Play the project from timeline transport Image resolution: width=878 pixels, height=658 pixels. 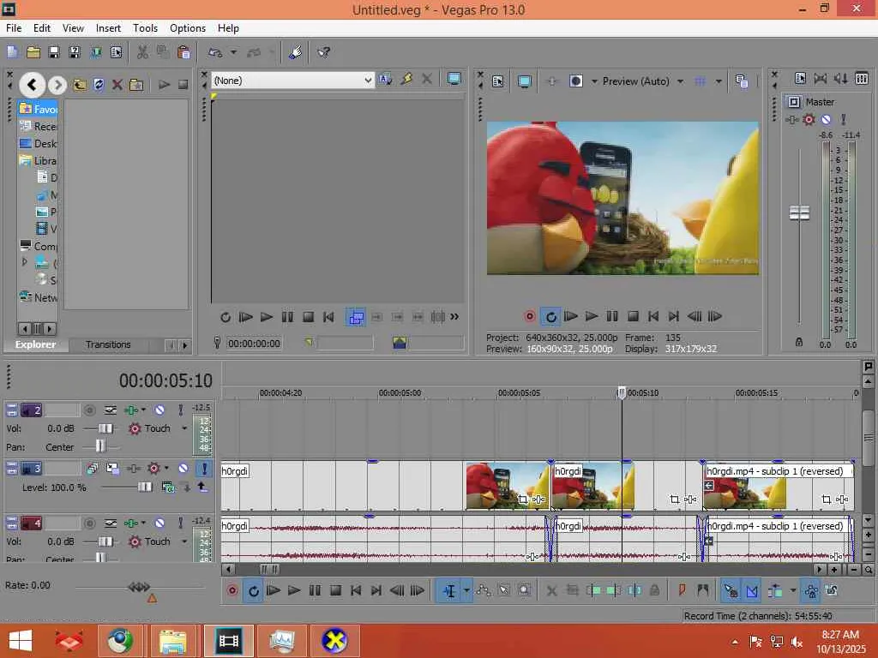click(294, 590)
